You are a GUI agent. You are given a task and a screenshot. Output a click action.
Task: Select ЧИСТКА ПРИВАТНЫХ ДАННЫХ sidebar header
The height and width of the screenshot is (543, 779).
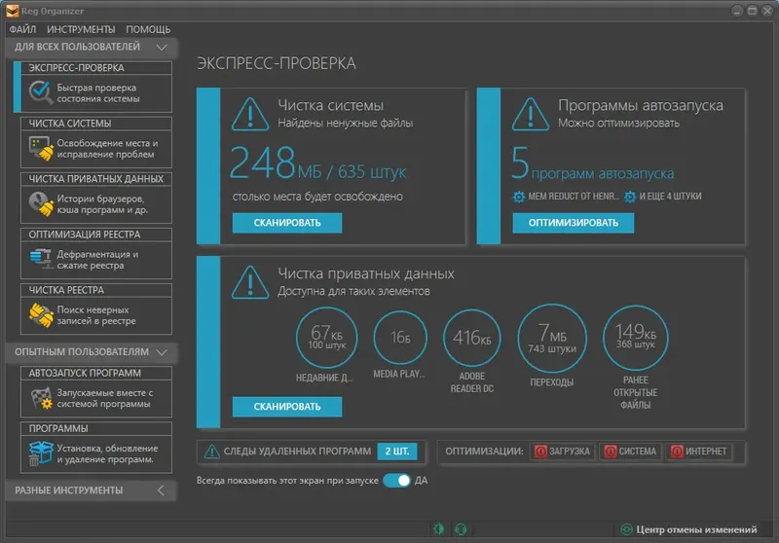click(95, 179)
